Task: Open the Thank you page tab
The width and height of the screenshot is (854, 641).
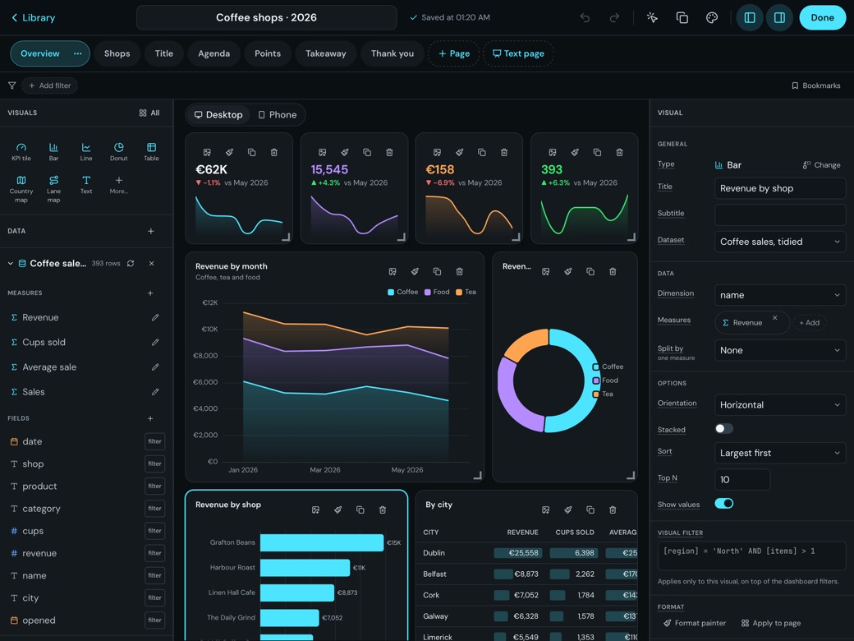Action: coord(393,53)
